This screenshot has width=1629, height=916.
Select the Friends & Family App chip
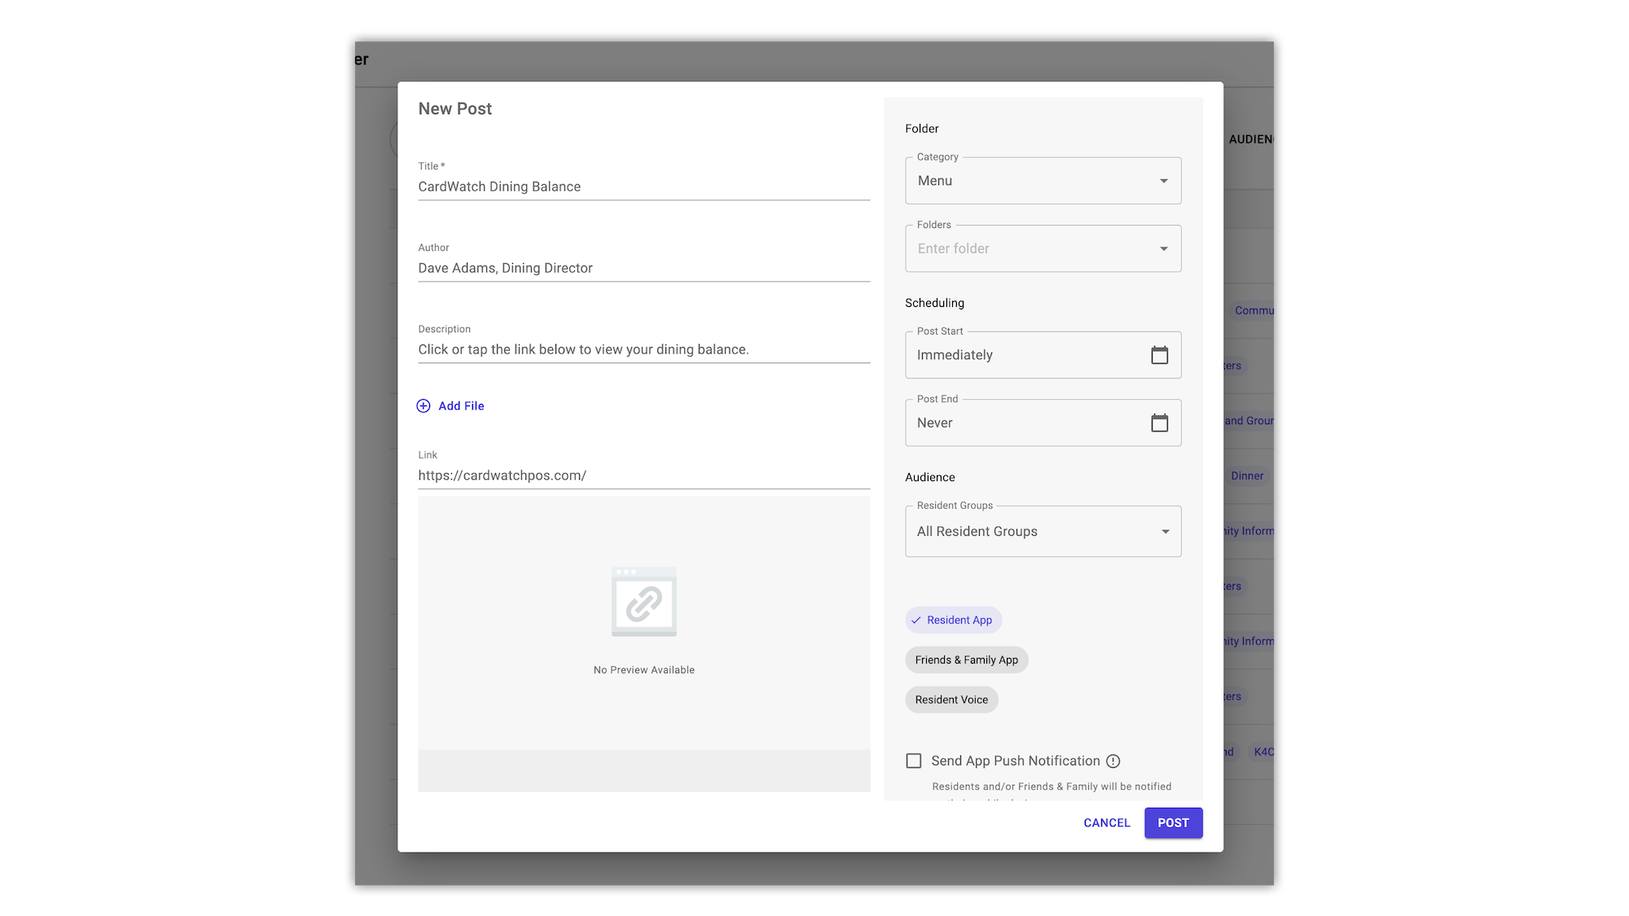966,660
